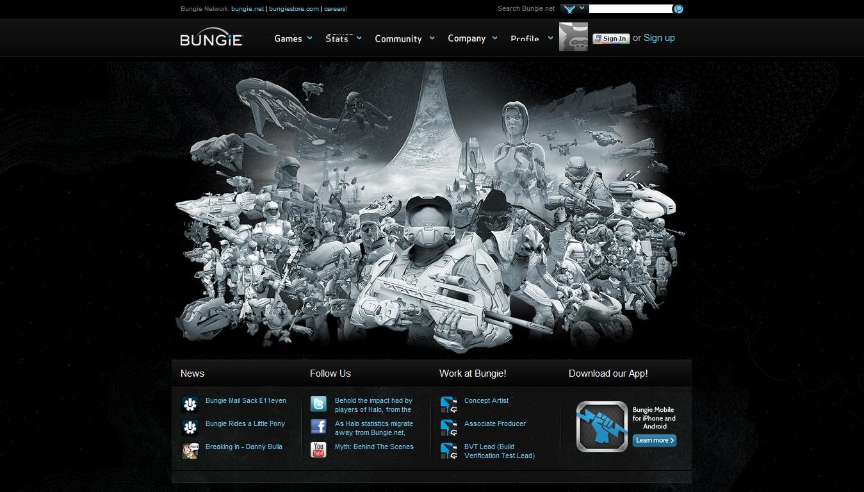Open the Breaking In Danny Bulla thumbnail

pyautogui.click(x=190, y=450)
